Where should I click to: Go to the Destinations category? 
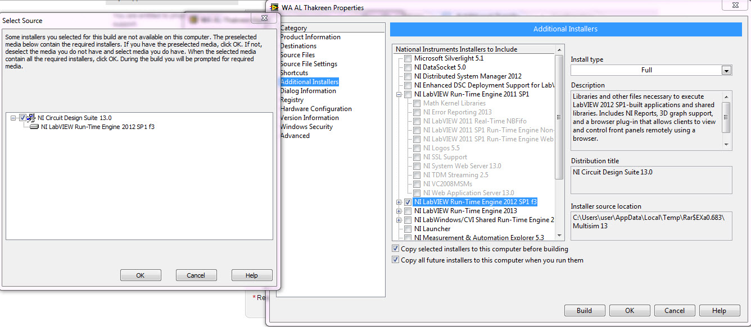tap(298, 46)
